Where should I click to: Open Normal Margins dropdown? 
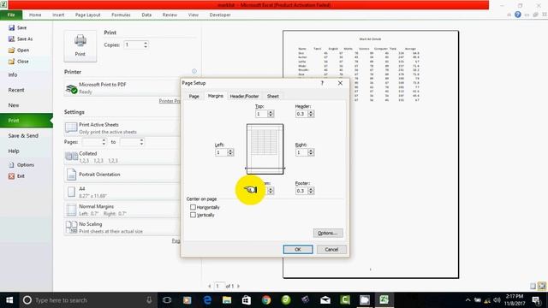point(122,210)
